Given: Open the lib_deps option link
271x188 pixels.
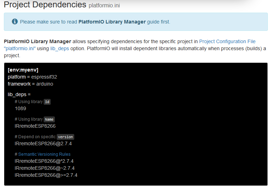Looking at the screenshot, I should tap(59, 48).
